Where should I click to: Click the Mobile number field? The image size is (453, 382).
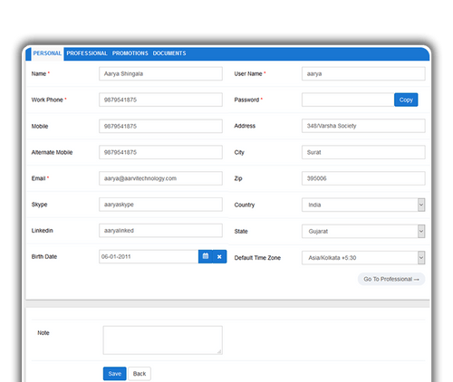[160, 126]
